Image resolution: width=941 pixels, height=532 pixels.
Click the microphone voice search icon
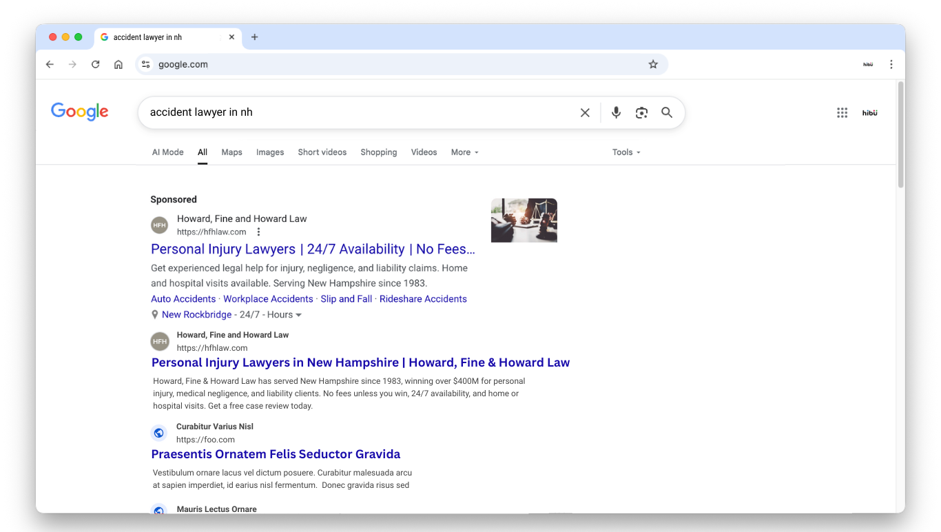click(x=616, y=112)
